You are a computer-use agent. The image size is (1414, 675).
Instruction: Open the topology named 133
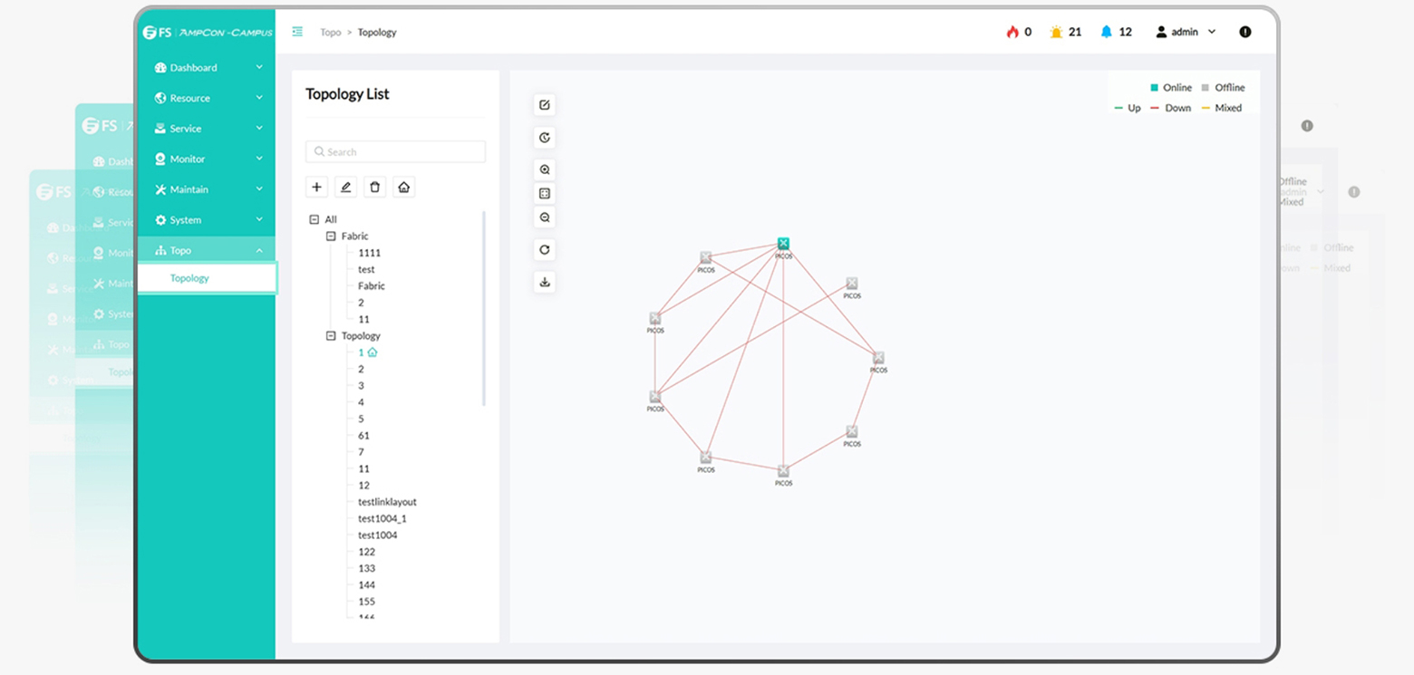pos(366,568)
